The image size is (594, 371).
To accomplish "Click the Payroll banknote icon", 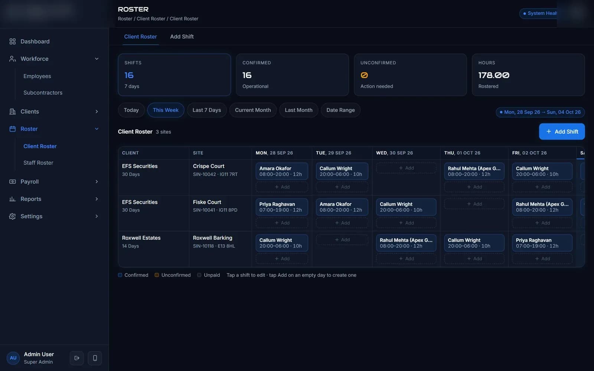I will pos(13,182).
